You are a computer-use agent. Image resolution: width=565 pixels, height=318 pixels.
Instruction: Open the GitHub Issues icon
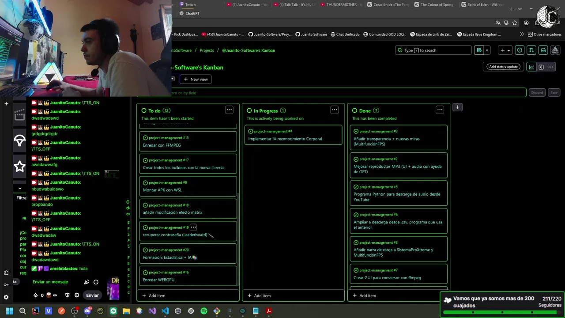pyautogui.click(x=520, y=50)
